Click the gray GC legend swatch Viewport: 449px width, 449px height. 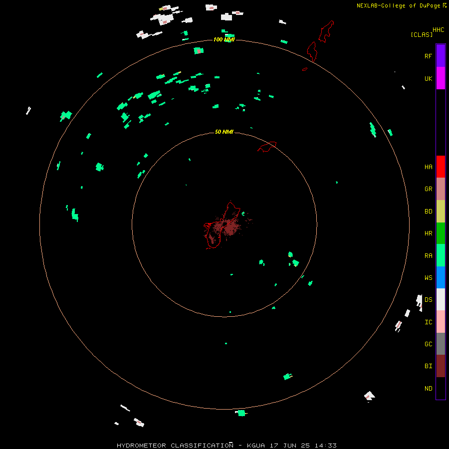[441, 344]
